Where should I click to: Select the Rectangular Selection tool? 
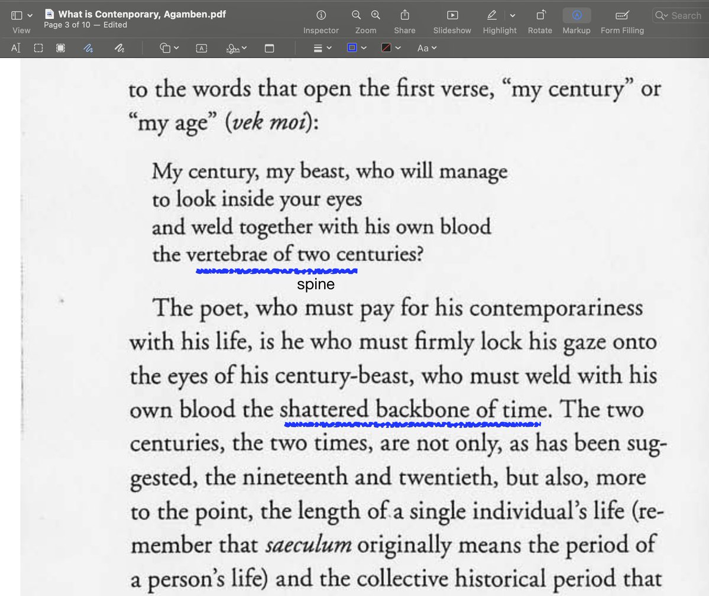pos(38,48)
